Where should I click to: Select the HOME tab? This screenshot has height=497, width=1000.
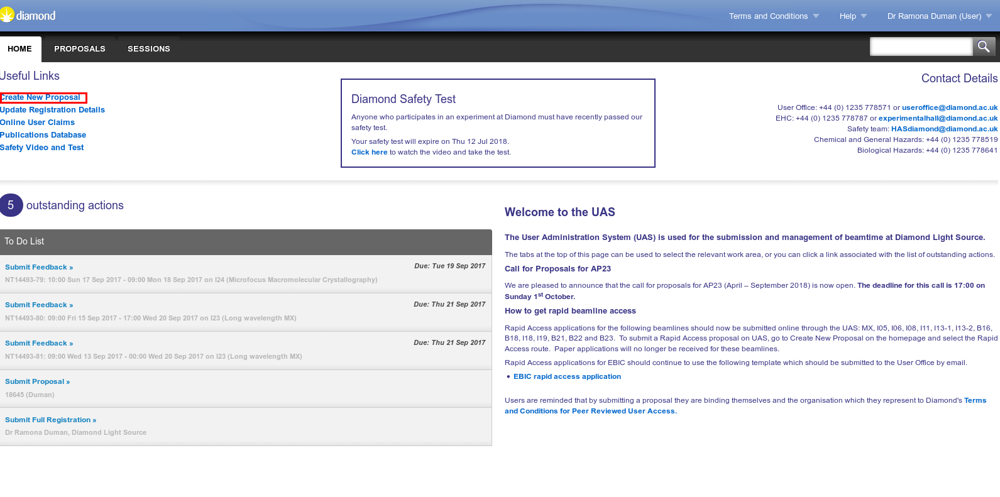point(20,49)
